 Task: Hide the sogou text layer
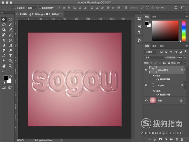point(146,85)
